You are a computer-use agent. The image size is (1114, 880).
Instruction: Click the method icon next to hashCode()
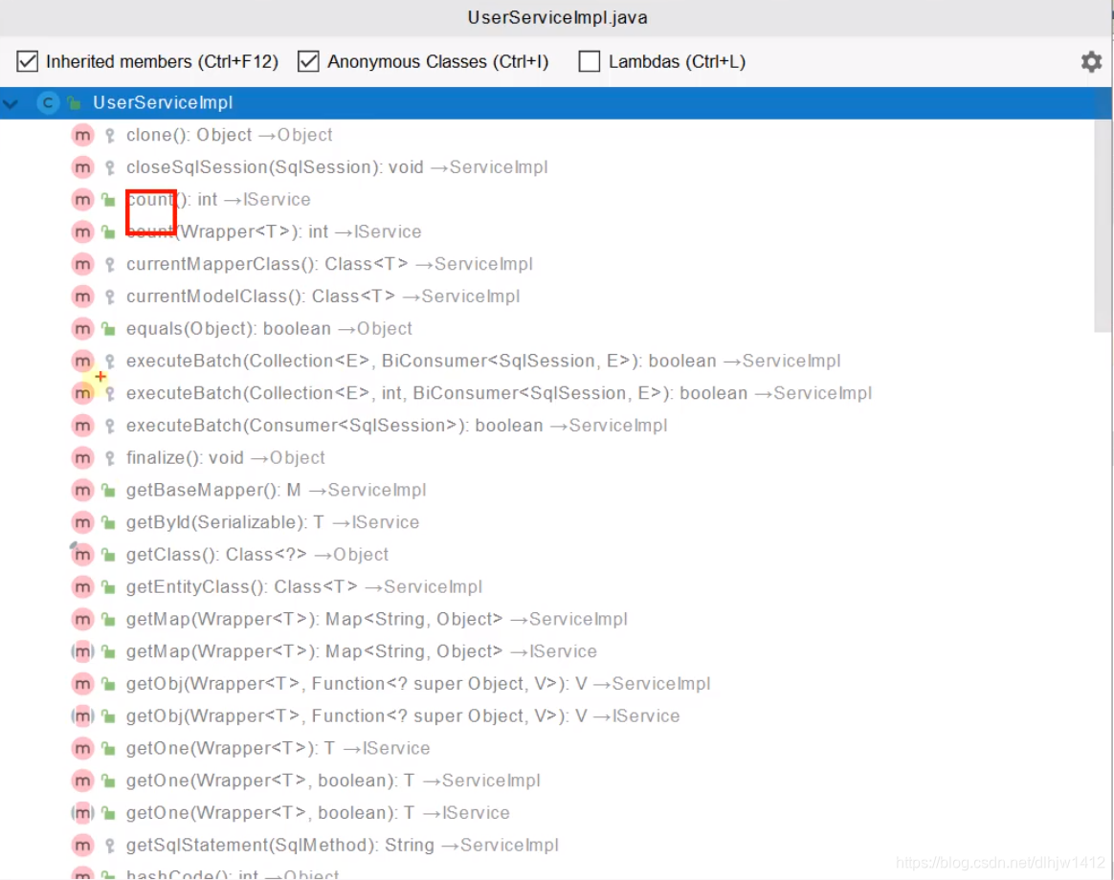[x=82, y=873]
